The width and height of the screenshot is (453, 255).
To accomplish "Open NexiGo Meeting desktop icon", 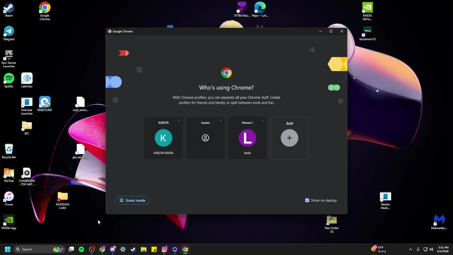I will point(385,200).
